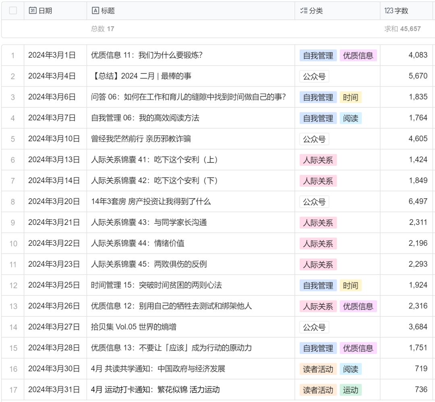Click word count 4,605
This screenshot has width=435, height=402.
(418, 138)
